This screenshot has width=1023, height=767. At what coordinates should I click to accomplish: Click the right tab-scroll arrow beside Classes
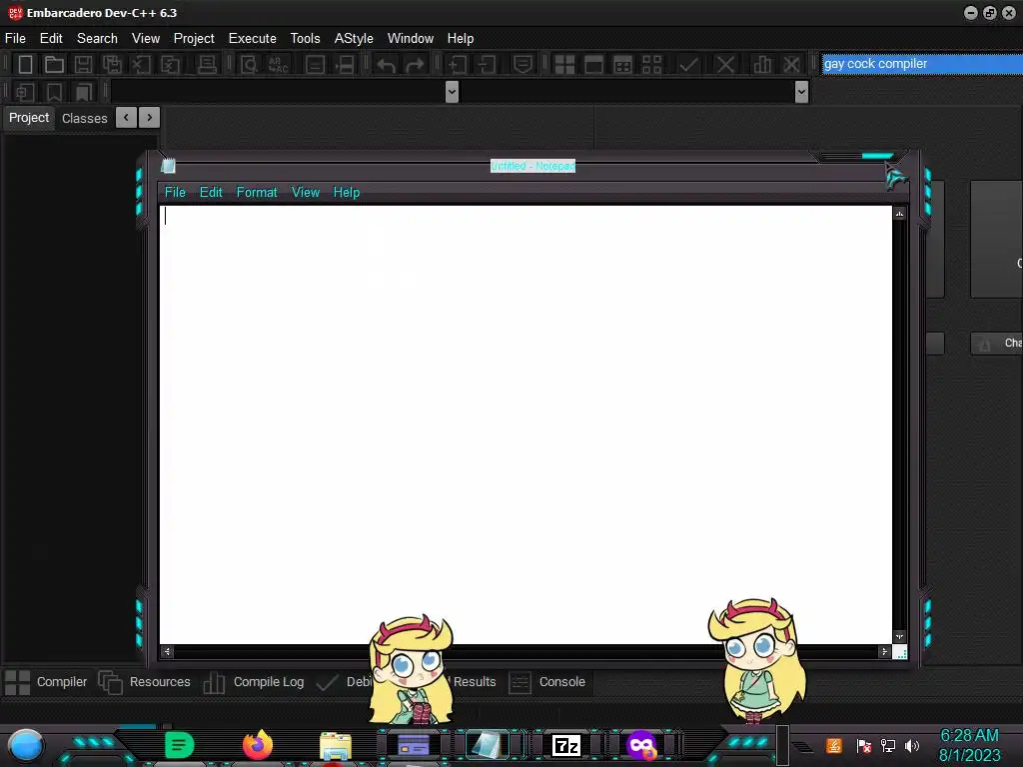(150, 118)
